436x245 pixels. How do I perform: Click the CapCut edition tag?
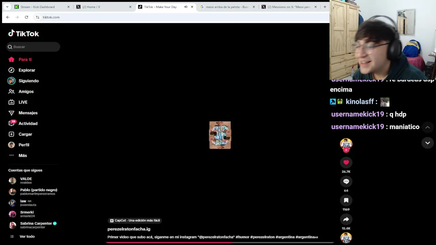point(135,220)
